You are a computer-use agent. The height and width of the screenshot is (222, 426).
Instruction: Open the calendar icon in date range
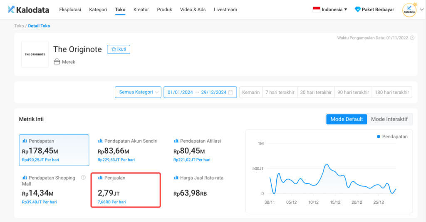pos(230,93)
